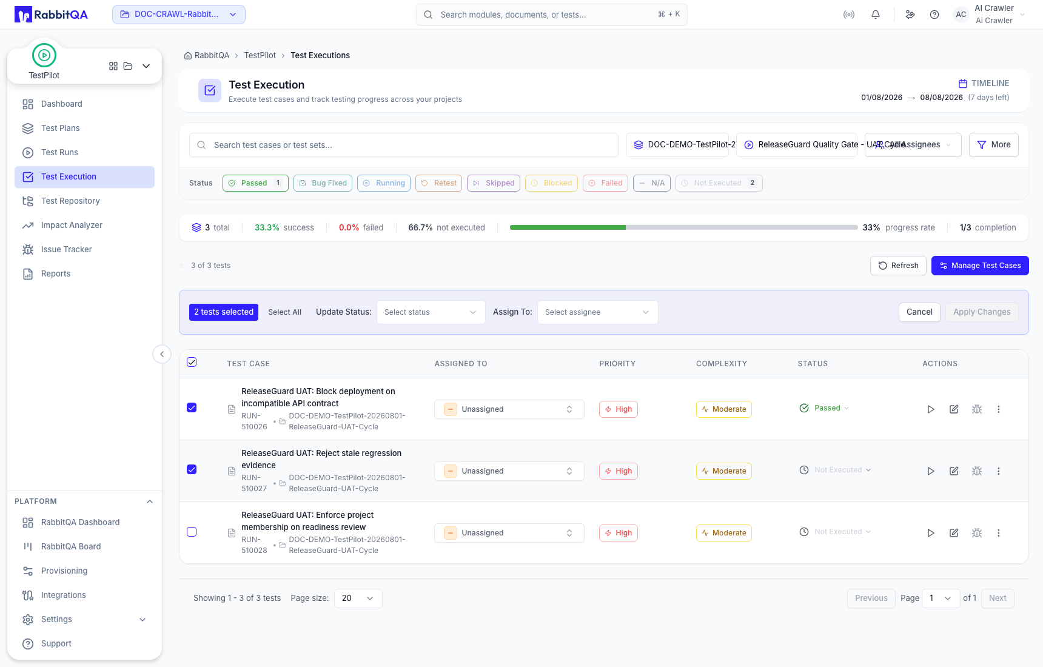Viewport: 1043px width, 667px height.
Task: Run test RUN-510028 play icon
Action: pyautogui.click(x=931, y=533)
